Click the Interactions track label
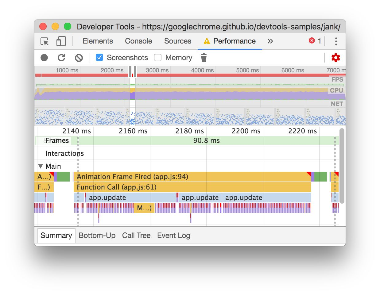This screenshot has width=380, height=295. pos(64,153)
